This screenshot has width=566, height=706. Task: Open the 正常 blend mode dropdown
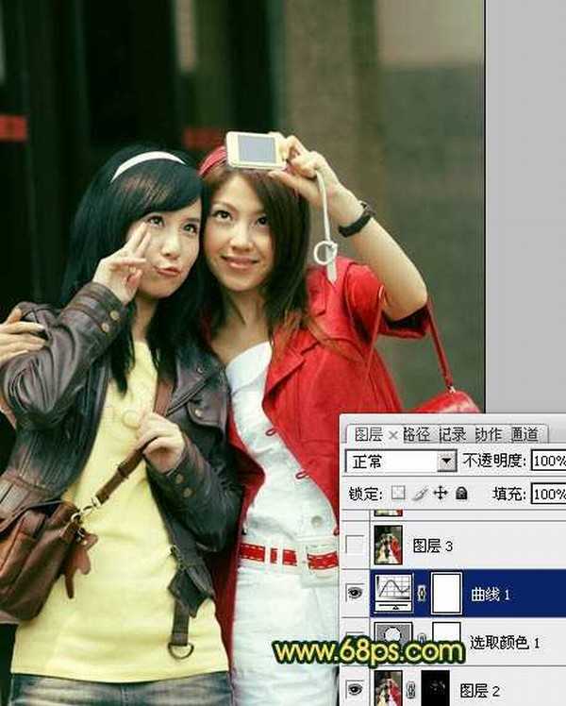(x=401, y=461)
